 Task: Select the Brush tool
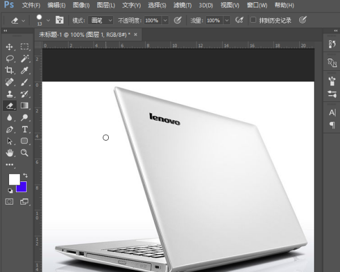click(24, 82)
